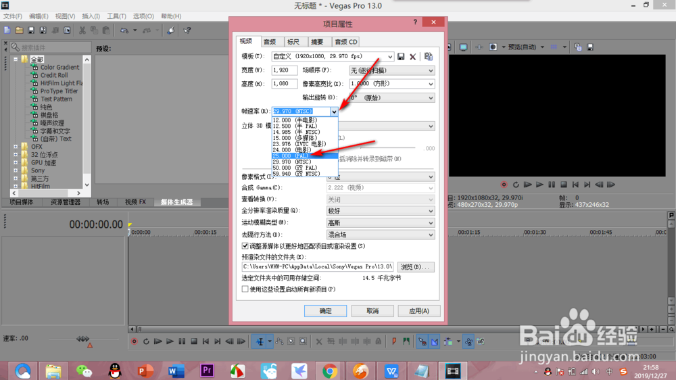
Task: Click the timeline transport record button
Action: (x=134, y=341)
